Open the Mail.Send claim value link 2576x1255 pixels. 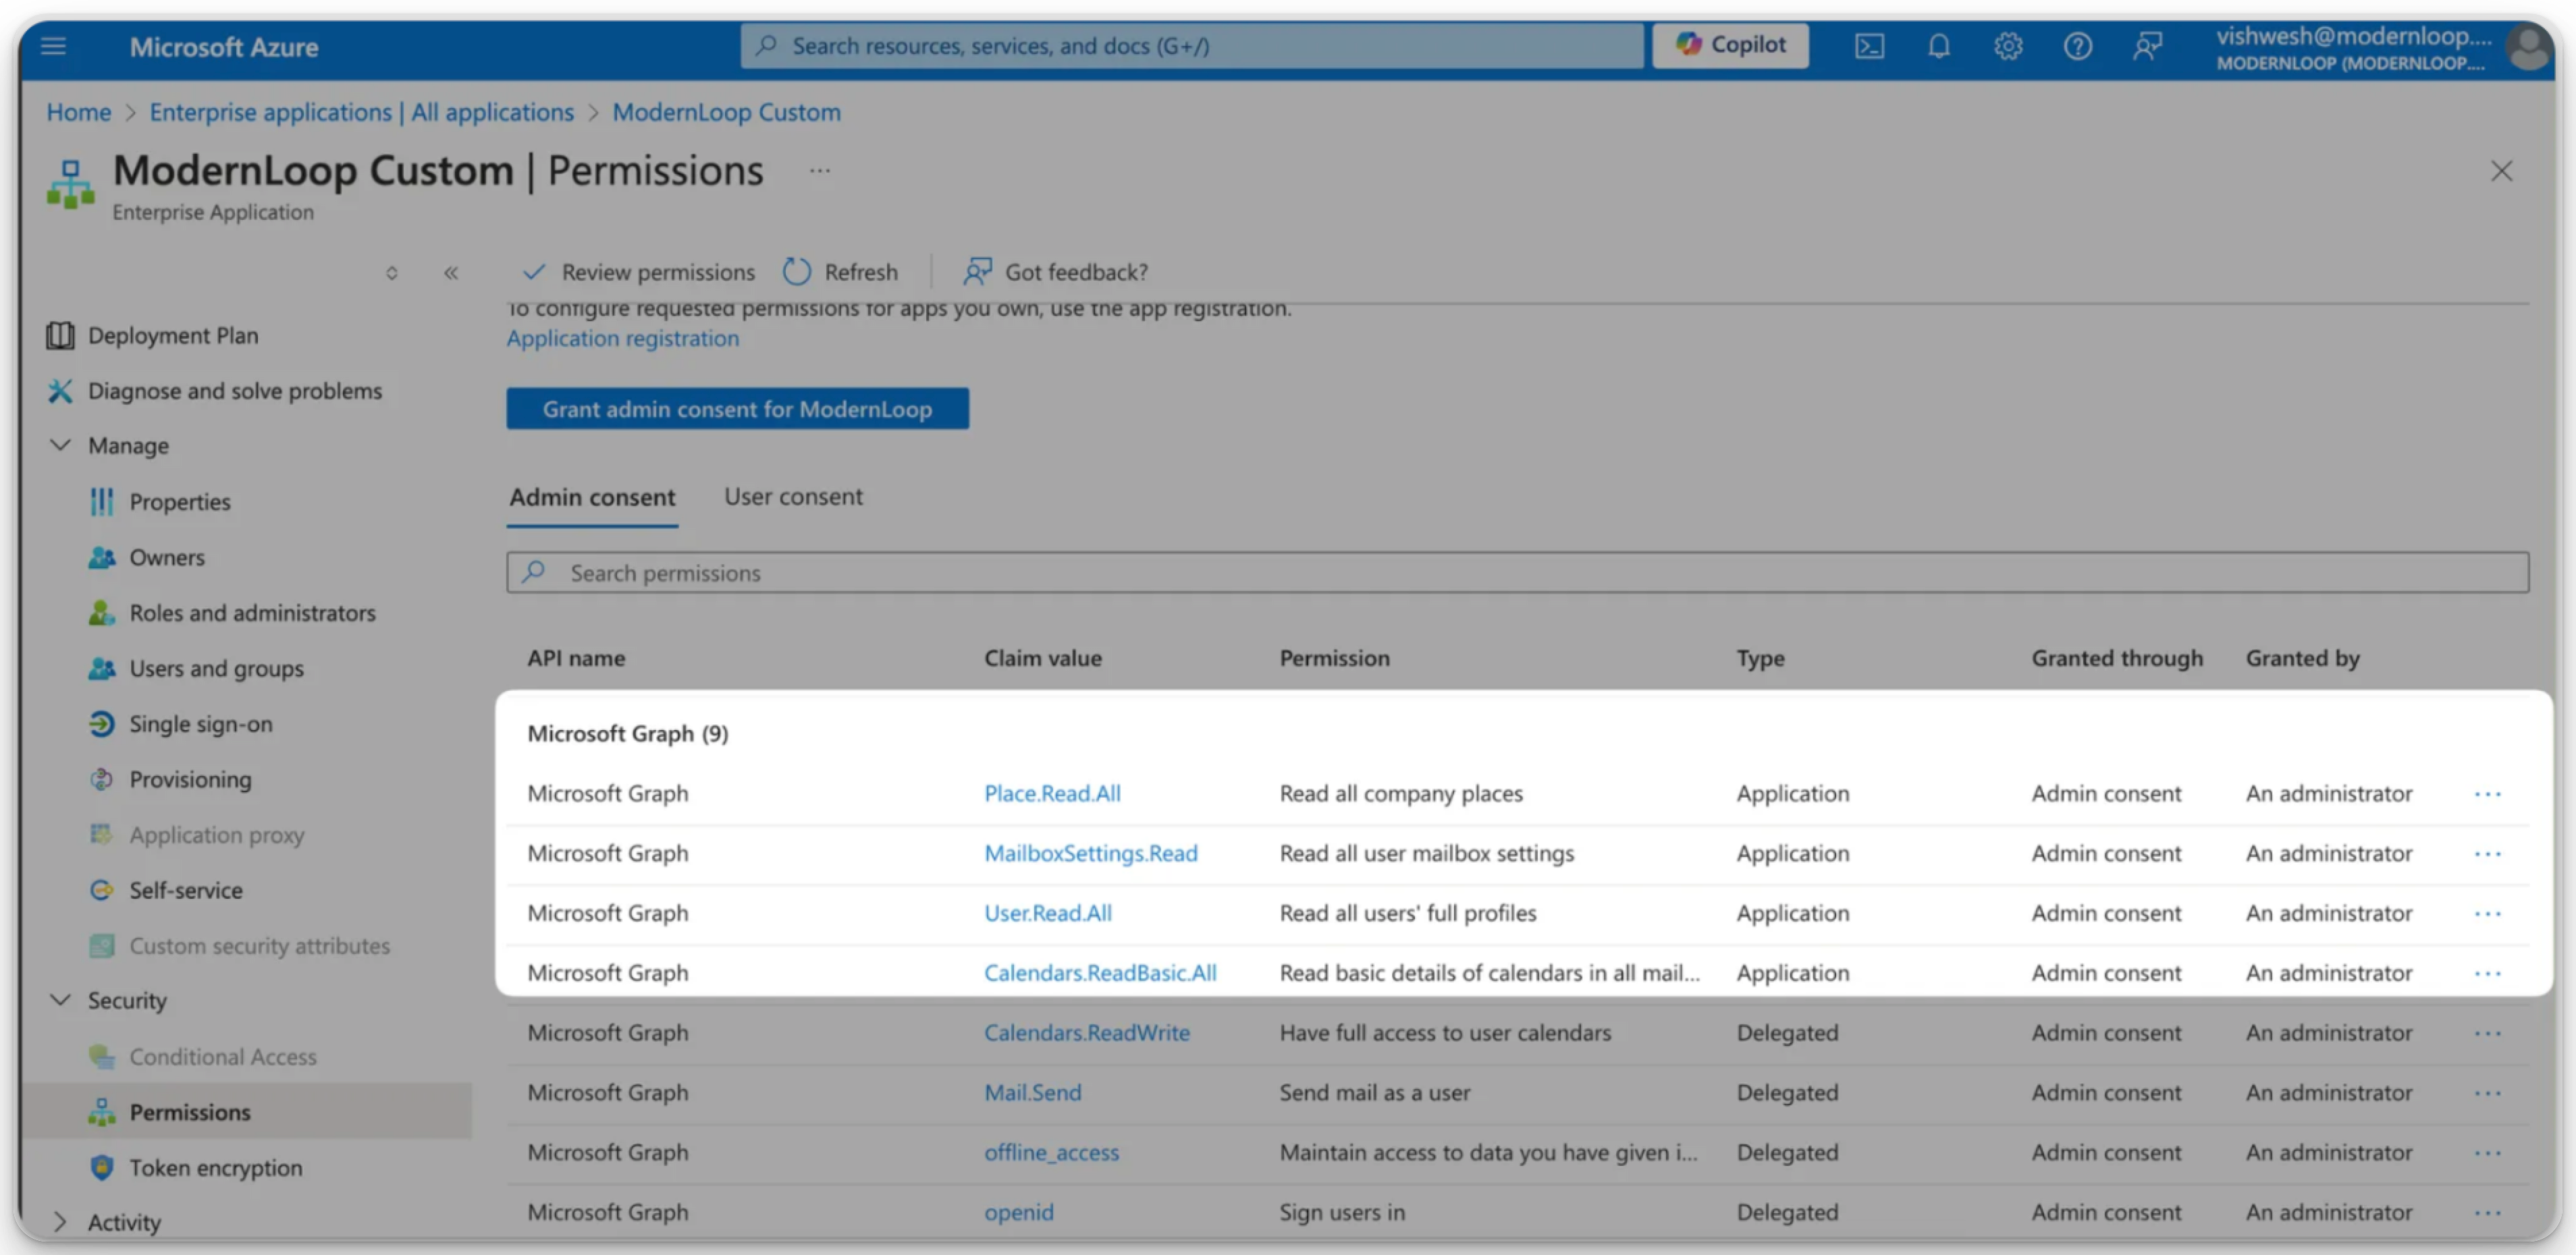pos(1033,1093)
